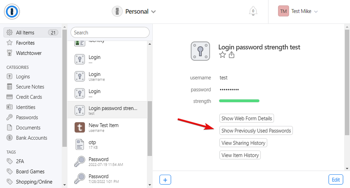Click the 1Password logo icon

(12, 12)
